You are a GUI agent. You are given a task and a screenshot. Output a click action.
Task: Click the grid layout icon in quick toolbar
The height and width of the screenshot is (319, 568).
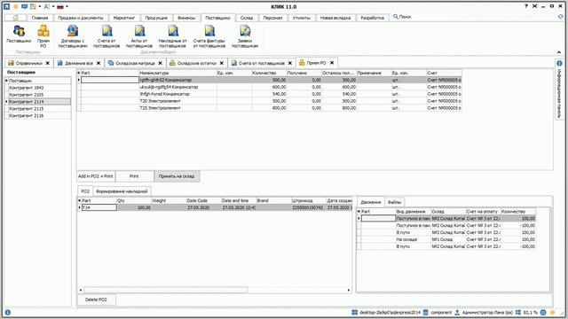33,6
